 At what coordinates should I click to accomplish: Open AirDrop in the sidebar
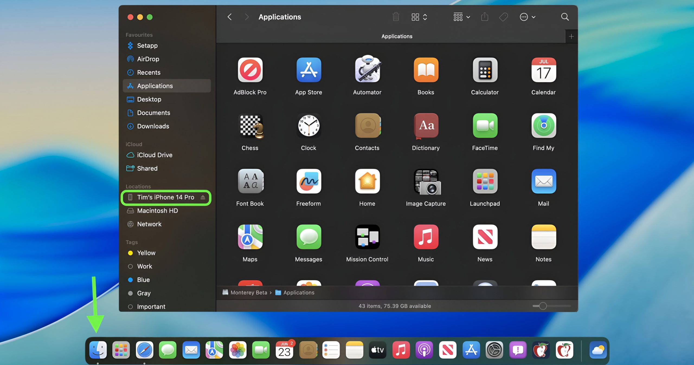point(167,59)
